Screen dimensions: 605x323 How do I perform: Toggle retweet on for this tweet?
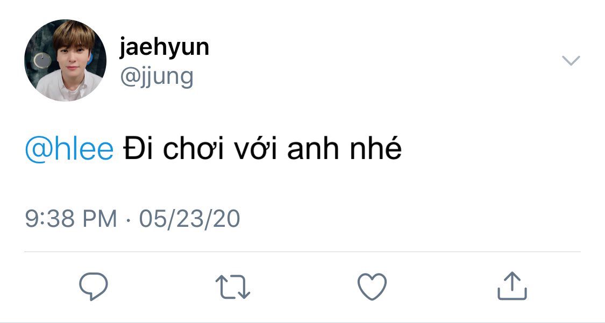pyautogui.click(x=233, y=286)
